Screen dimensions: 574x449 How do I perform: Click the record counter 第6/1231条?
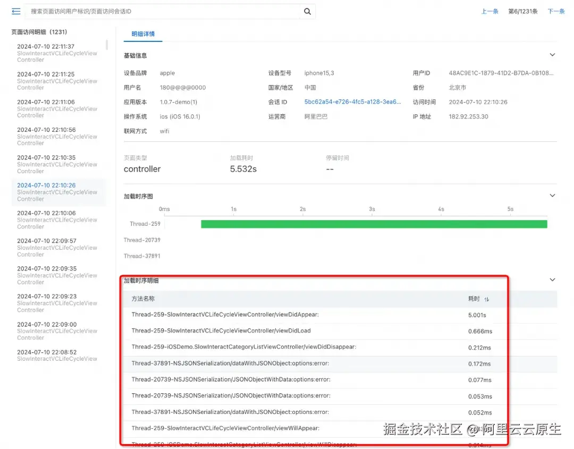pyautogui.click(x=523, y=11)
